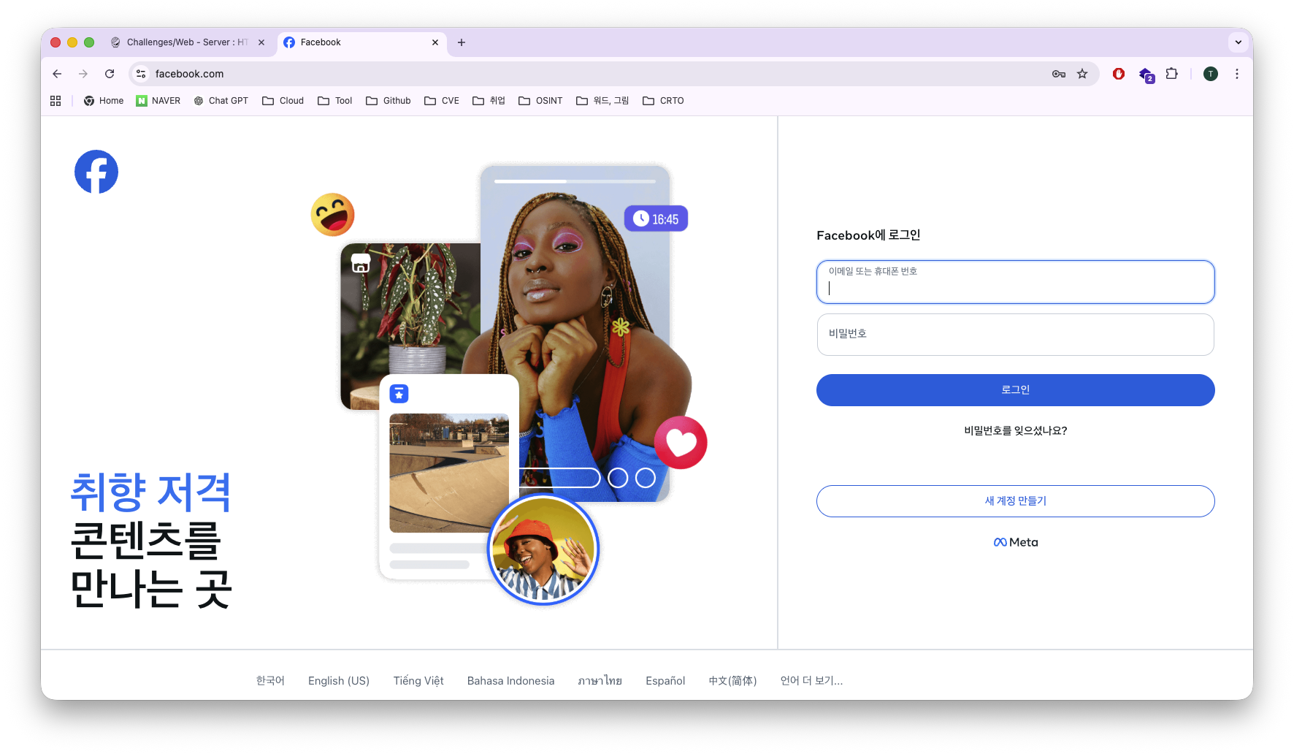Image resolution: width=1294 pixels, height=754 pixels.
Task: Click the Meta logo
Action: pos(1016,542)
